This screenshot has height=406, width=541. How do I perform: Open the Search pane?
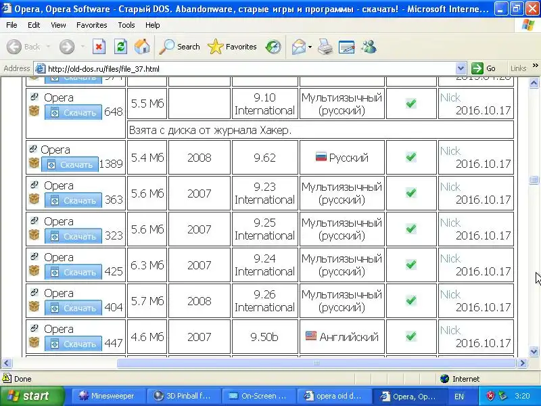[179, 47]
